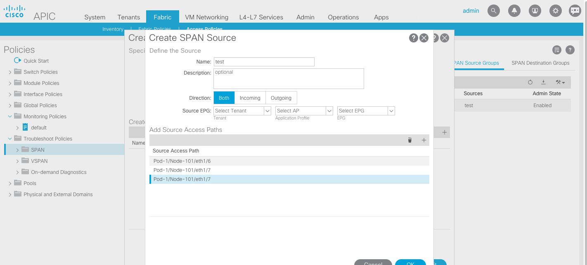Switch to the SPAN Destination Groups tab
Viewport: 587px width, 265px height.
[x=540, y=63]
